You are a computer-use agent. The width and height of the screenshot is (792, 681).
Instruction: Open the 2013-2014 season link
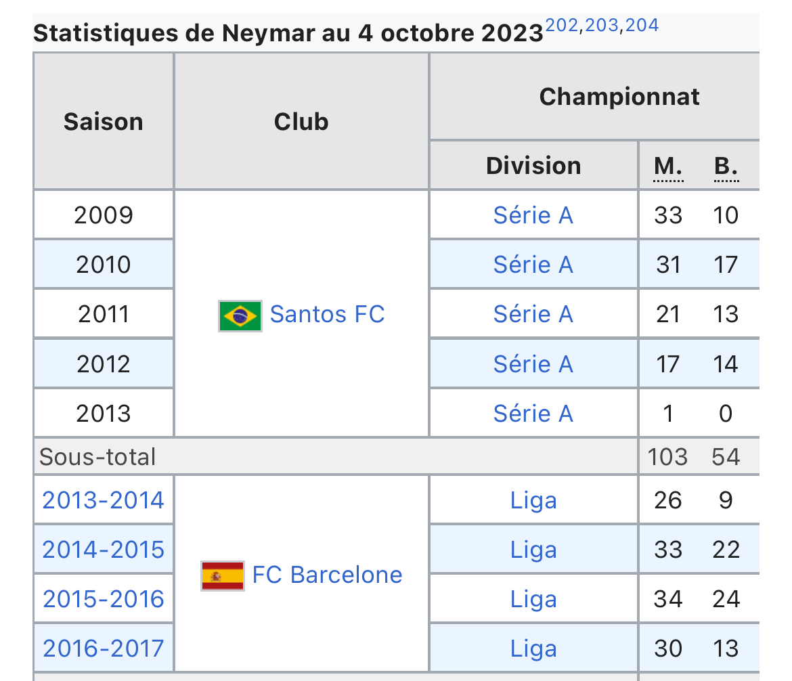point(104,501)
